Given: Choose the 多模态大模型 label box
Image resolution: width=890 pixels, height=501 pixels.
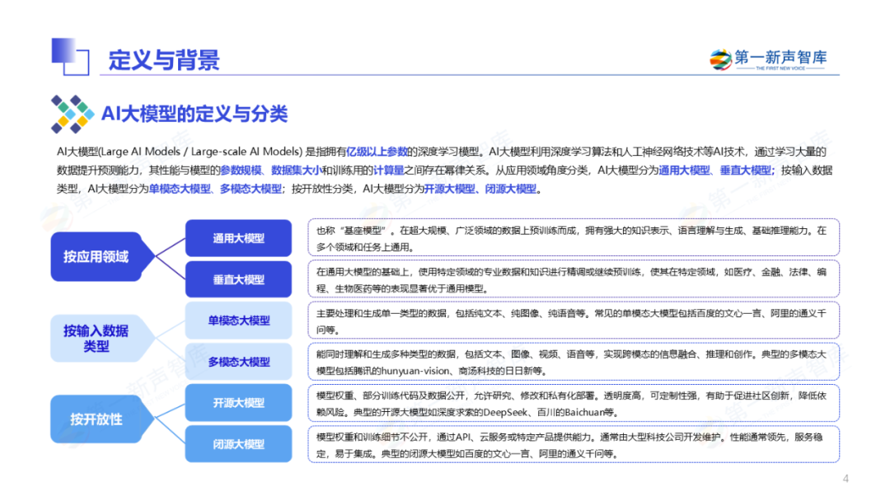Looking at the screenshot, I should (x=238, y=362).
